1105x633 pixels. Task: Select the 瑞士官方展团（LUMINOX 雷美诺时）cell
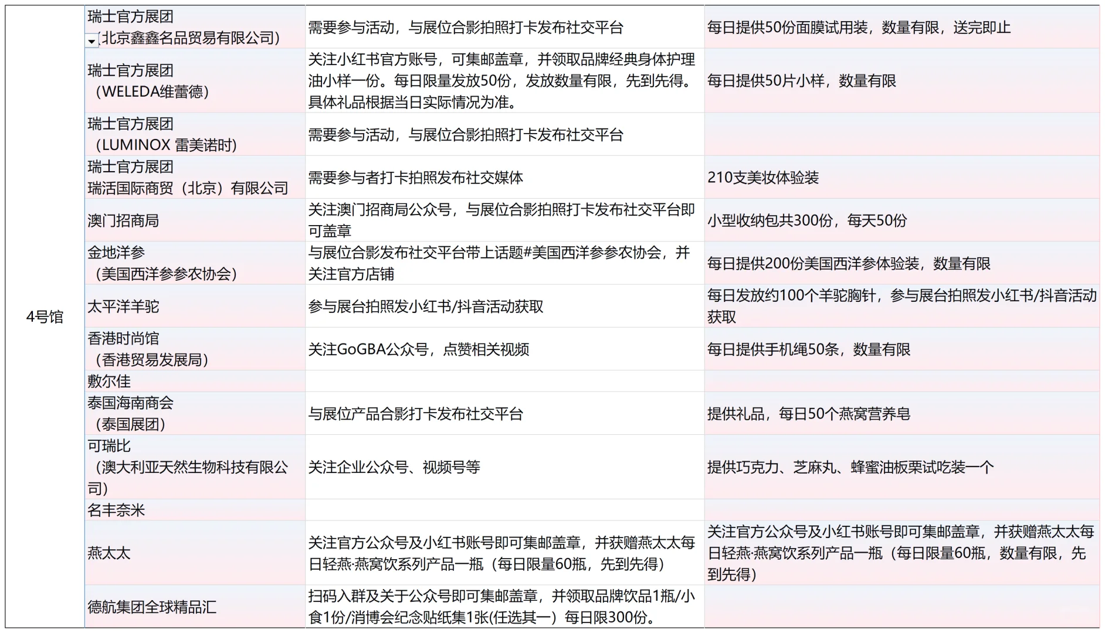pyautogui.click(x=195, y=134)
